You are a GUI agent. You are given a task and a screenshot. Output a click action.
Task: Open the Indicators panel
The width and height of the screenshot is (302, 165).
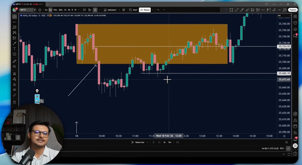pos(112,10)
